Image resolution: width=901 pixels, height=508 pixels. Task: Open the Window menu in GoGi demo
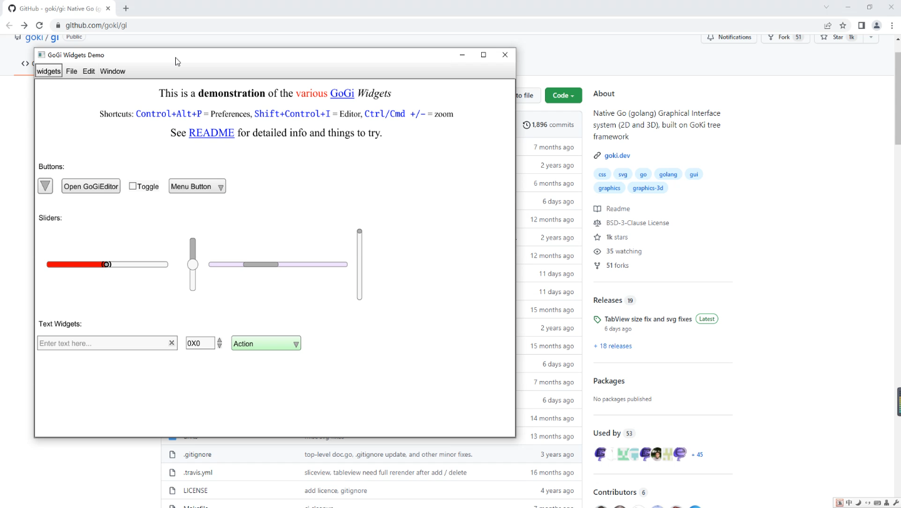click(113, 71)
